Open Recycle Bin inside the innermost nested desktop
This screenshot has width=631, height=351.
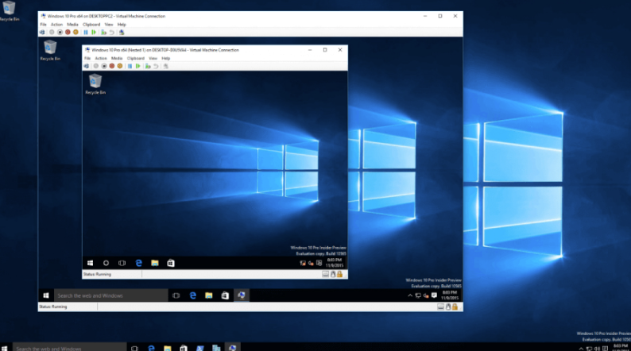(x=95, y=83)
